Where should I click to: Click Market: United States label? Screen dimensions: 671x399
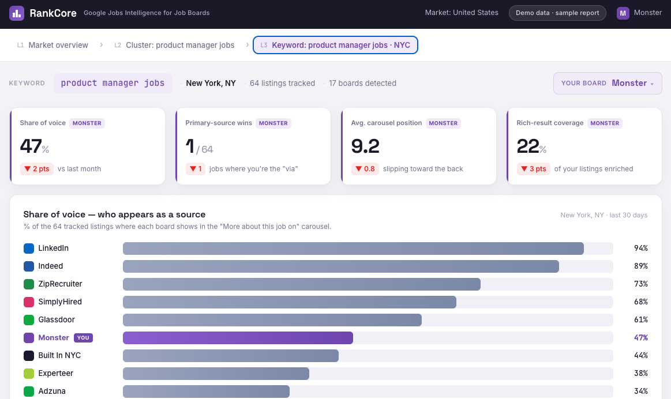pyautogui.click(x=462, y=13)
